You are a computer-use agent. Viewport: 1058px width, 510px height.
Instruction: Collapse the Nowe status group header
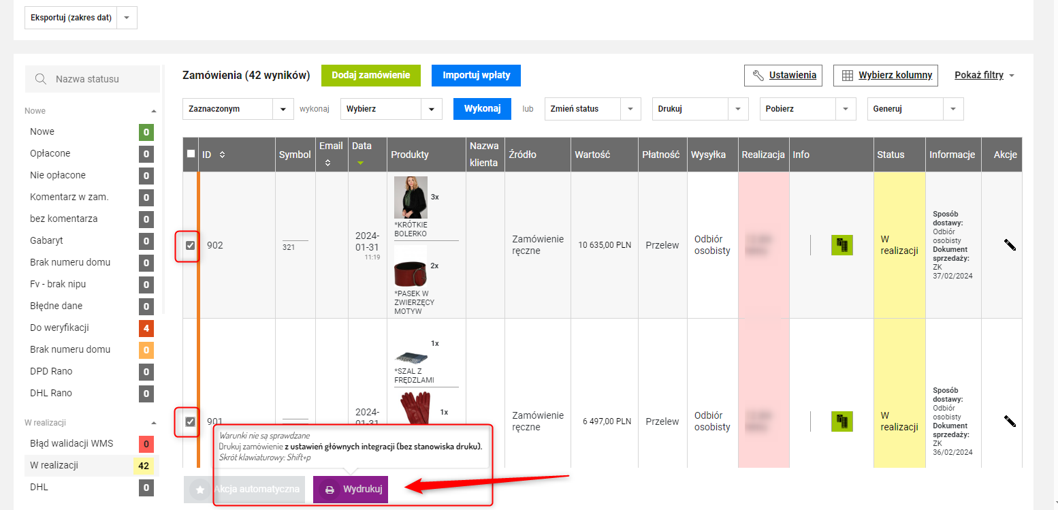coord(91,110)
